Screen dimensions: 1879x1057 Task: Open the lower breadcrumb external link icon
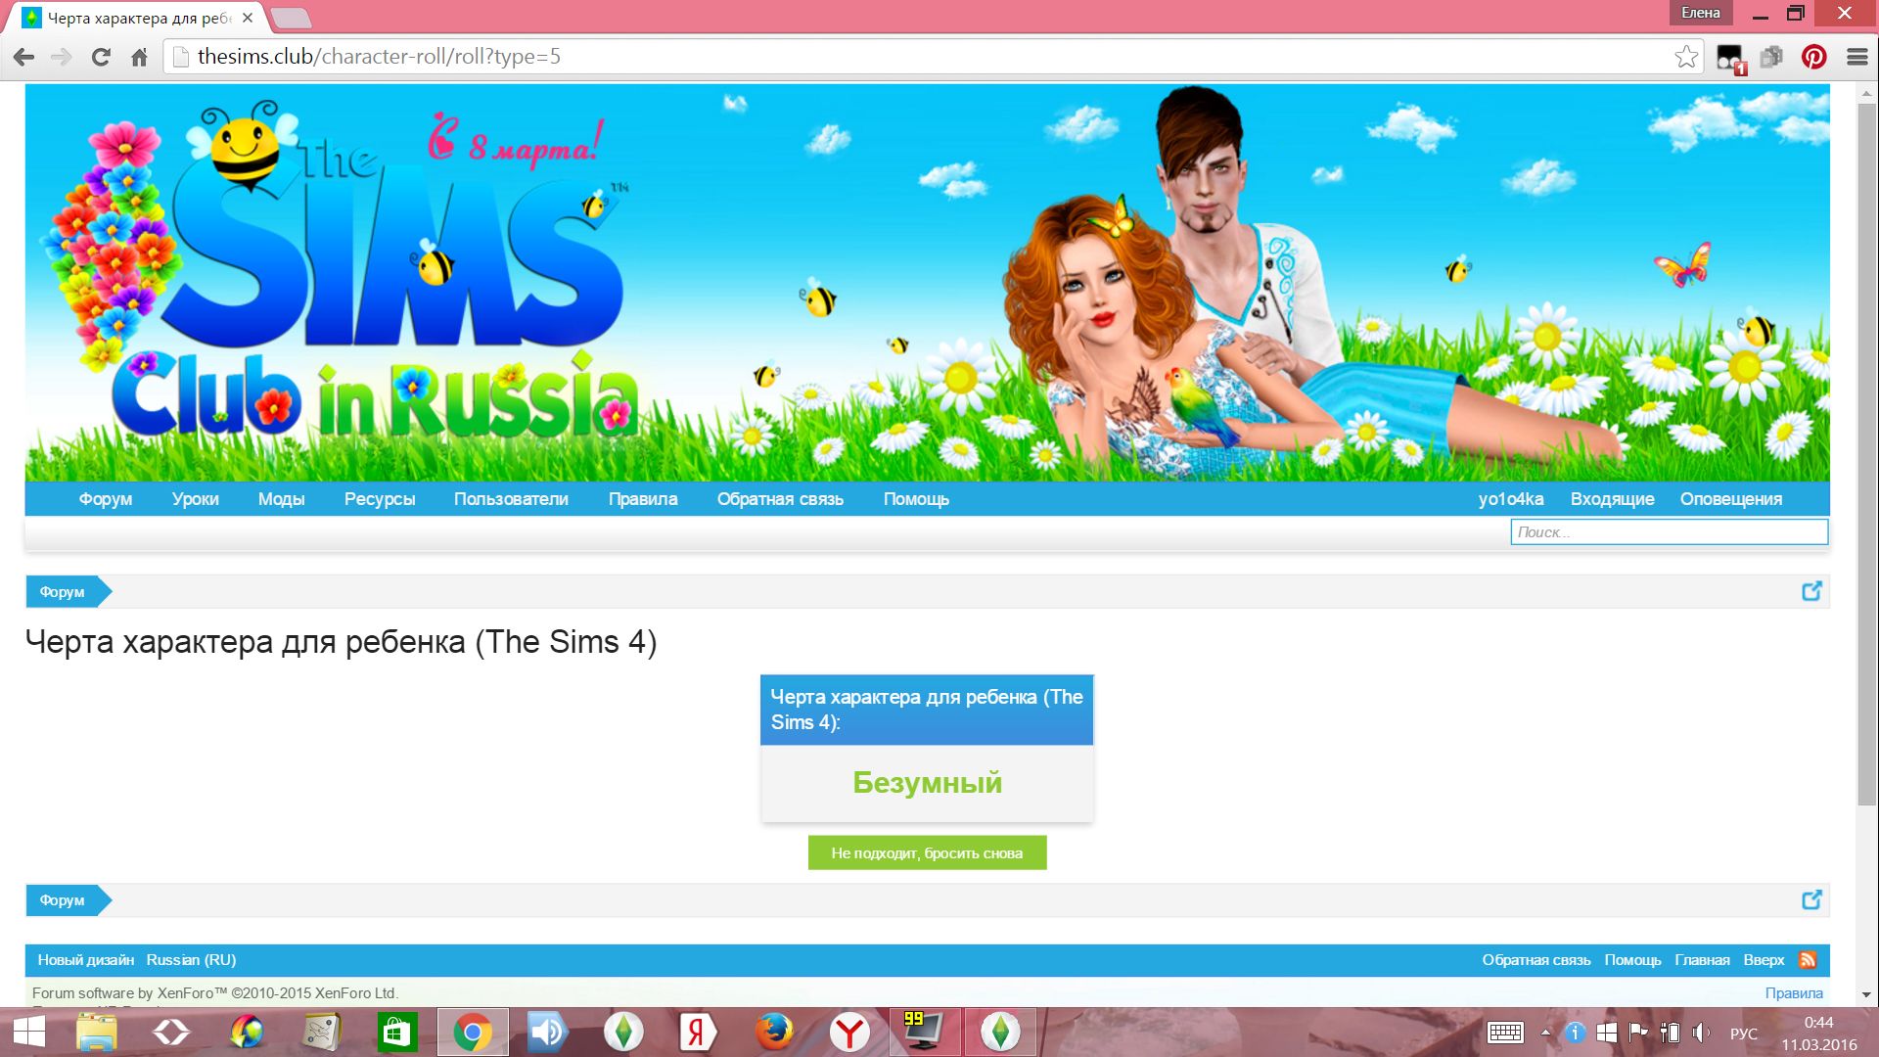[x=1811, y=899]
